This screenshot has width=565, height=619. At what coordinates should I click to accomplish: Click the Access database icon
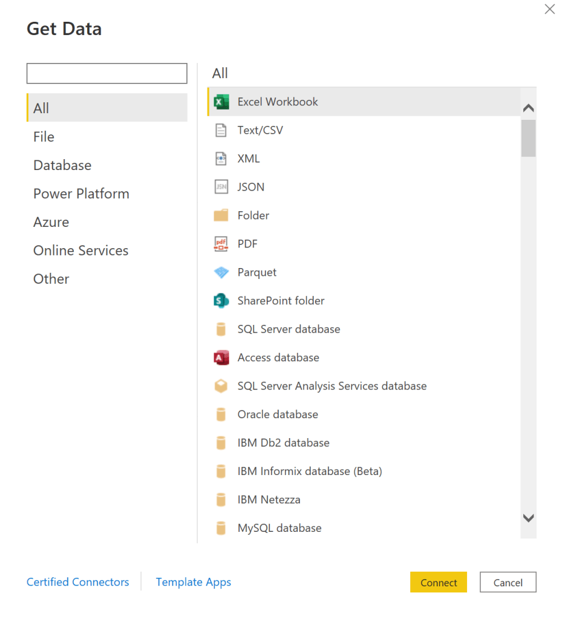[x=221, y=358]
